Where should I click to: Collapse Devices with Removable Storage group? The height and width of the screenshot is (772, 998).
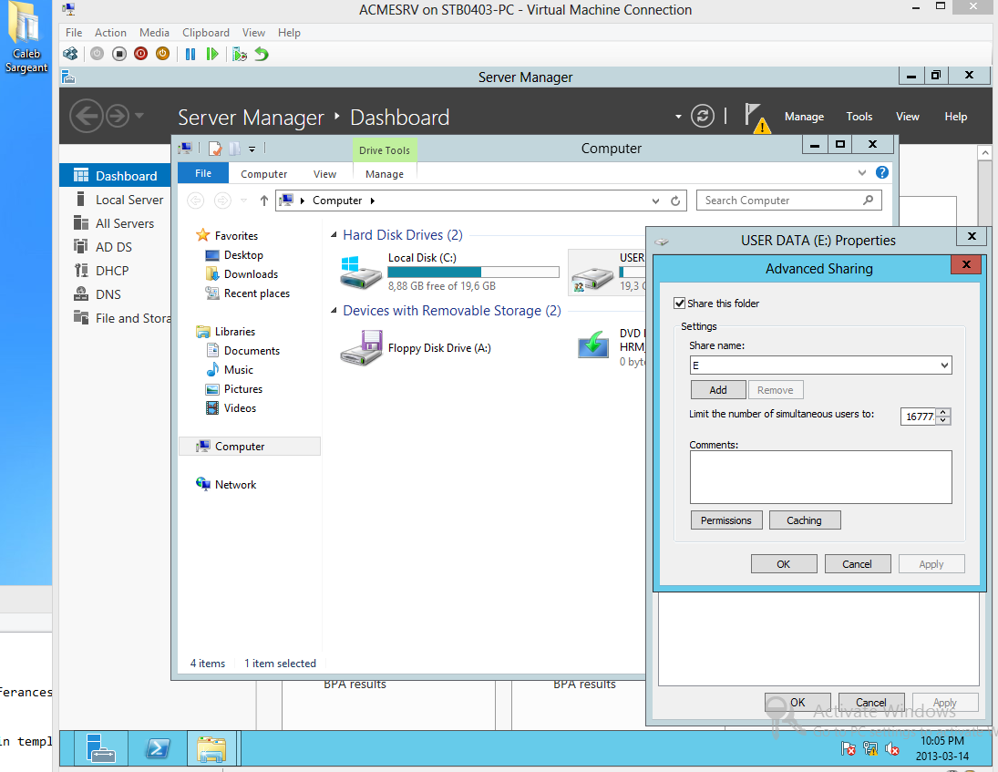tap(334, 311)
